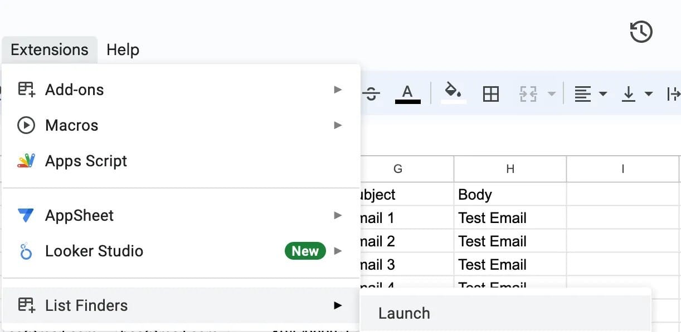Expand the List Finders submenu arrow
The image size is (681, 332).
coord(338,305)
